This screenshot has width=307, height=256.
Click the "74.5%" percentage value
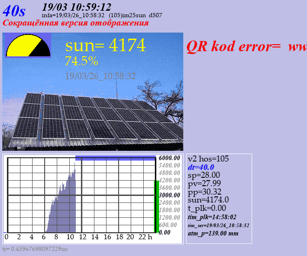coord(81,61)
